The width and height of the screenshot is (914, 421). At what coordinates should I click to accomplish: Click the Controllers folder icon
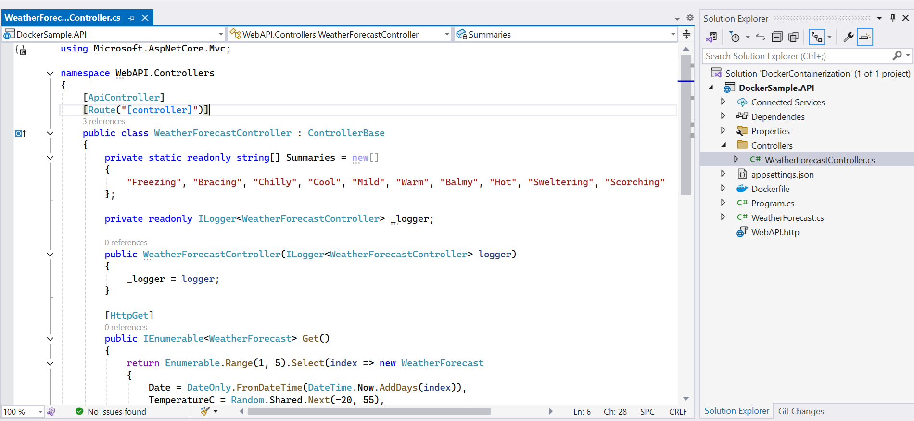point(742,145)
